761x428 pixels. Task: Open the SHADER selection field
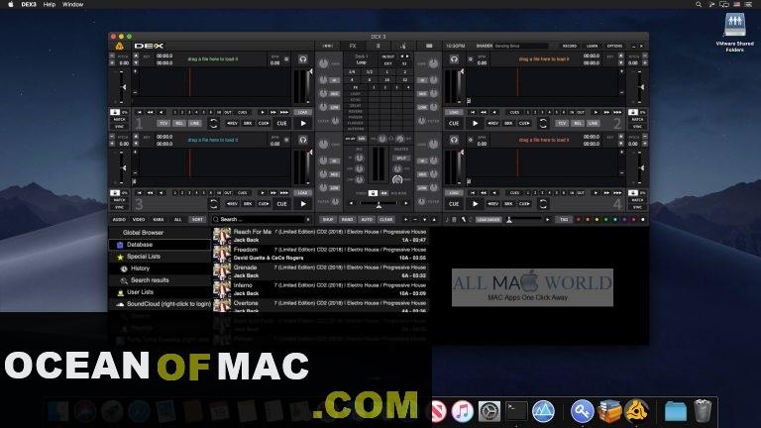[521, 46]
